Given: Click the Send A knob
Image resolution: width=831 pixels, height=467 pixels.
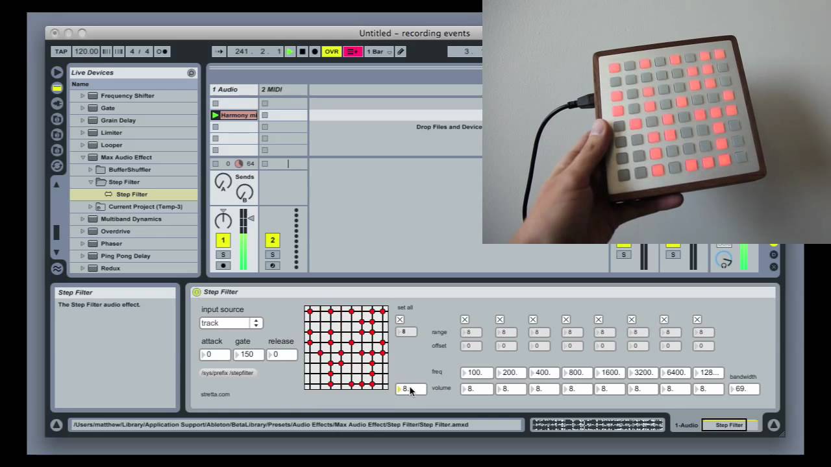Looking at the screenshot, I should point(223,182).
